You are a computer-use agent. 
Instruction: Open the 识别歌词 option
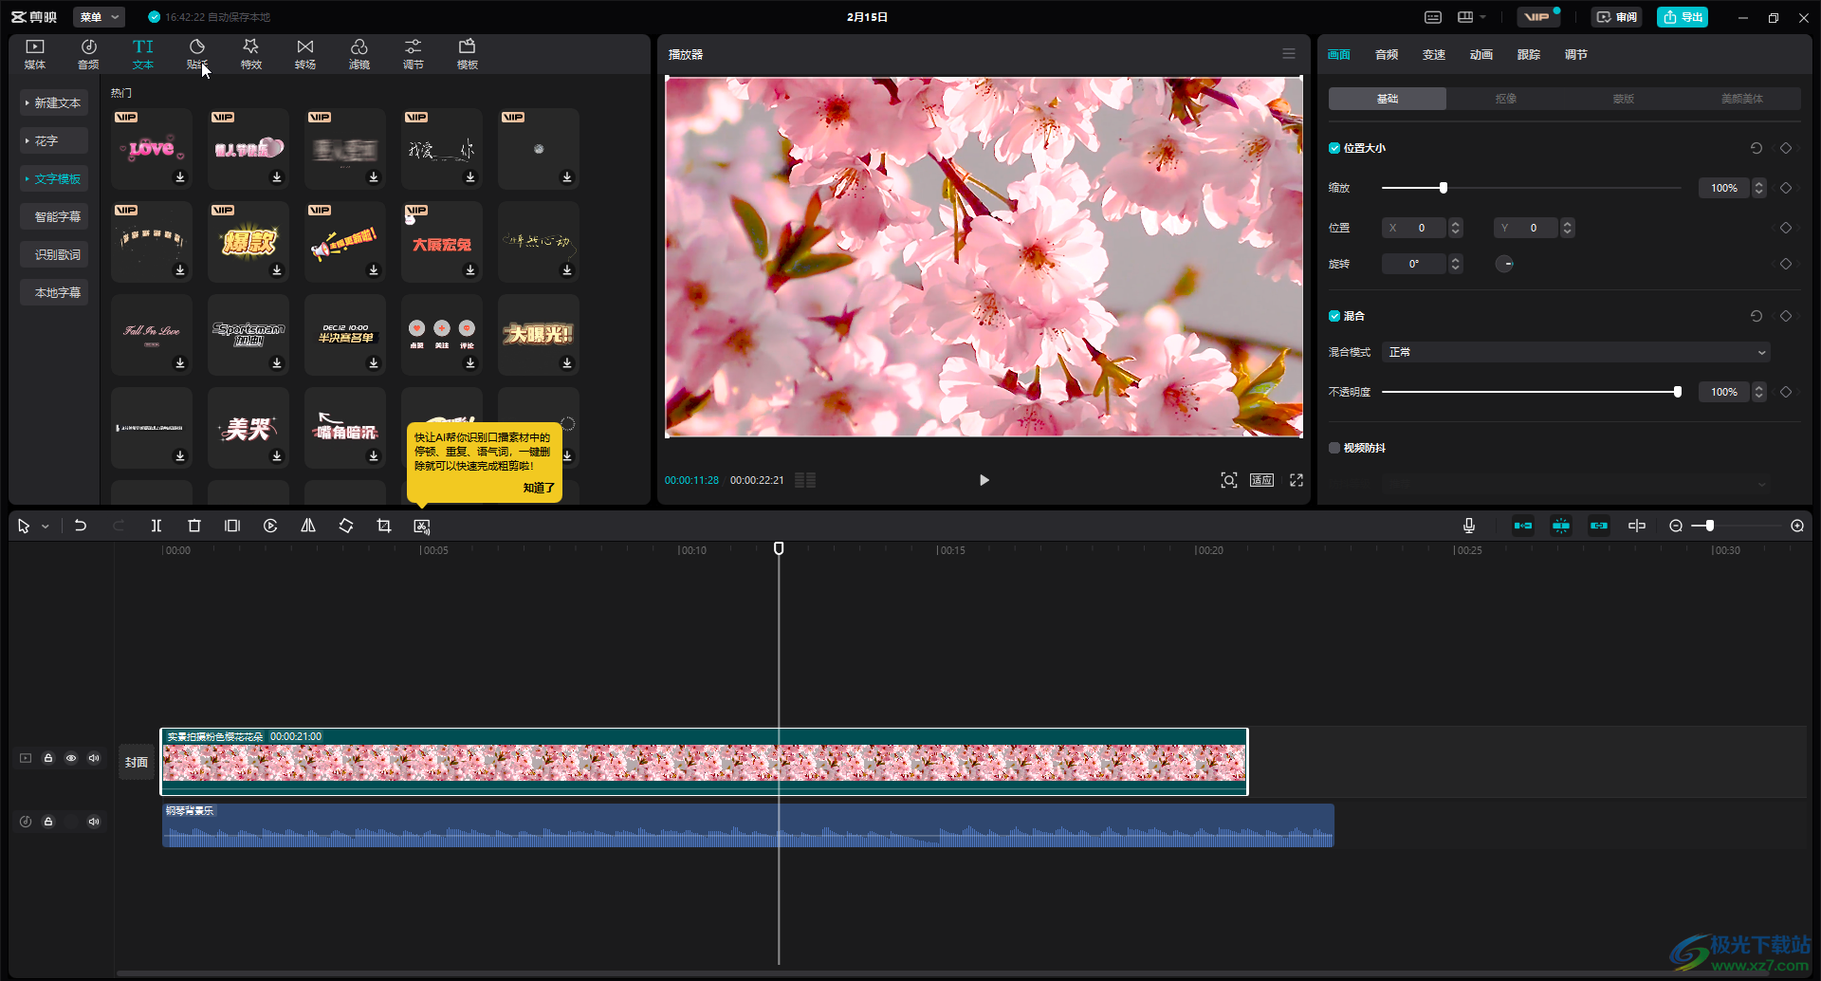pyautogui.click(x=54, y=254)
